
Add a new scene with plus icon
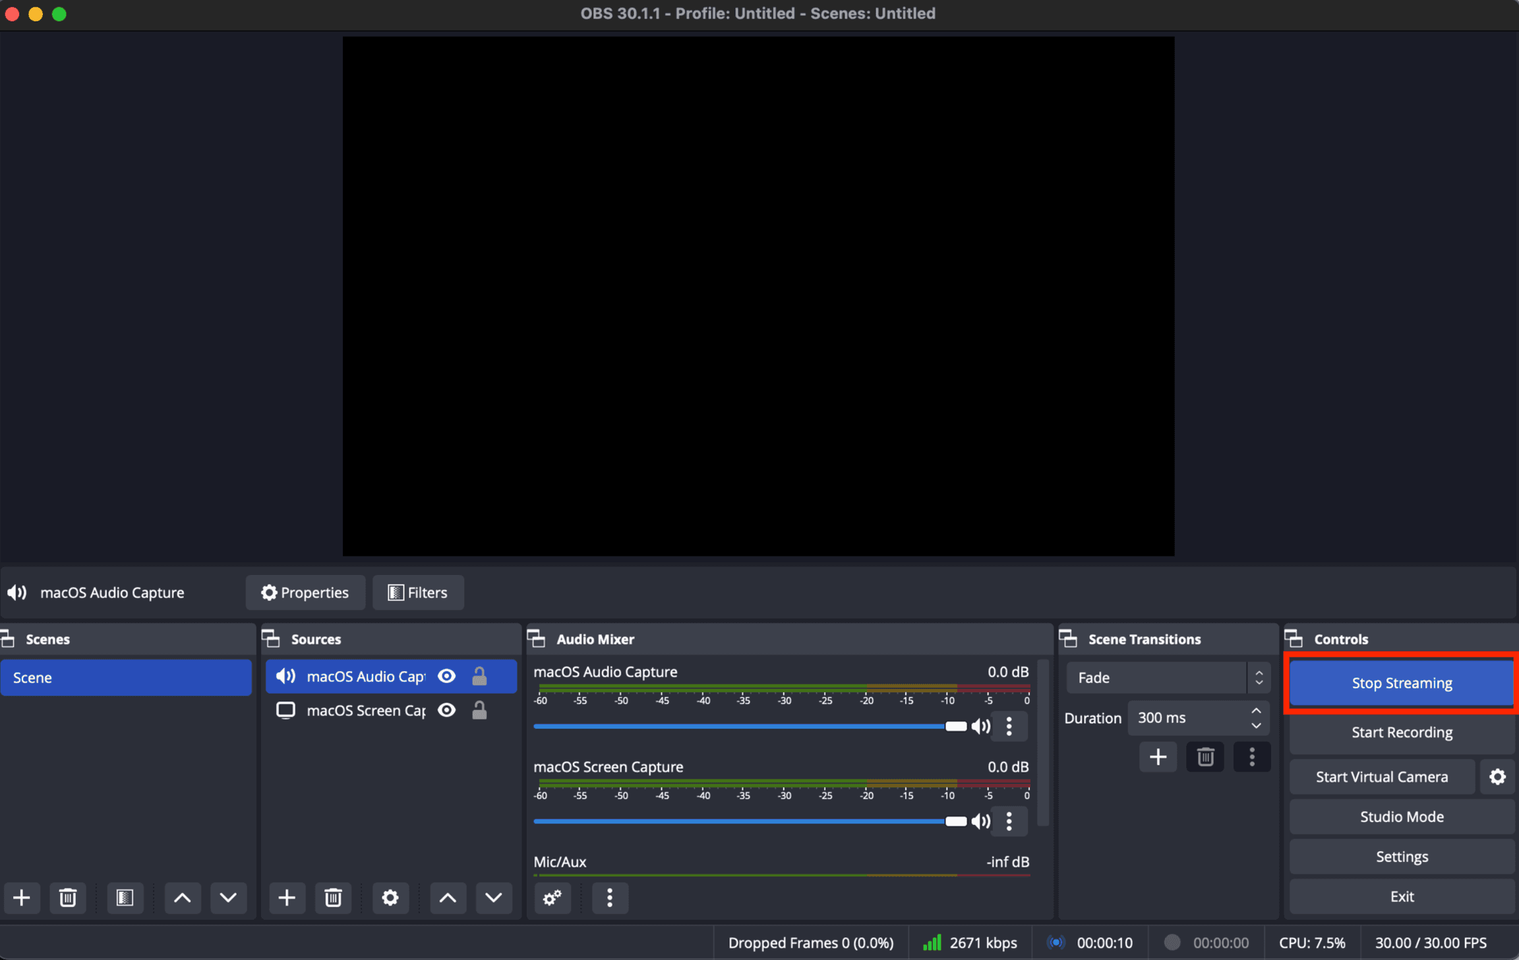click(x=22, y=897)
